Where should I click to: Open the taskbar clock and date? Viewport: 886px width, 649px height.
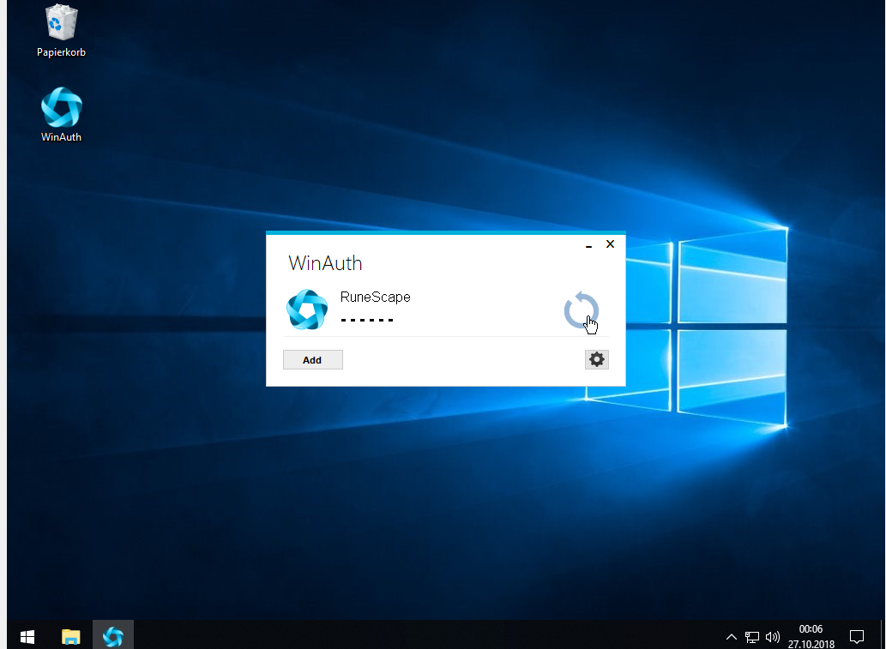click(x=811, y=636)
